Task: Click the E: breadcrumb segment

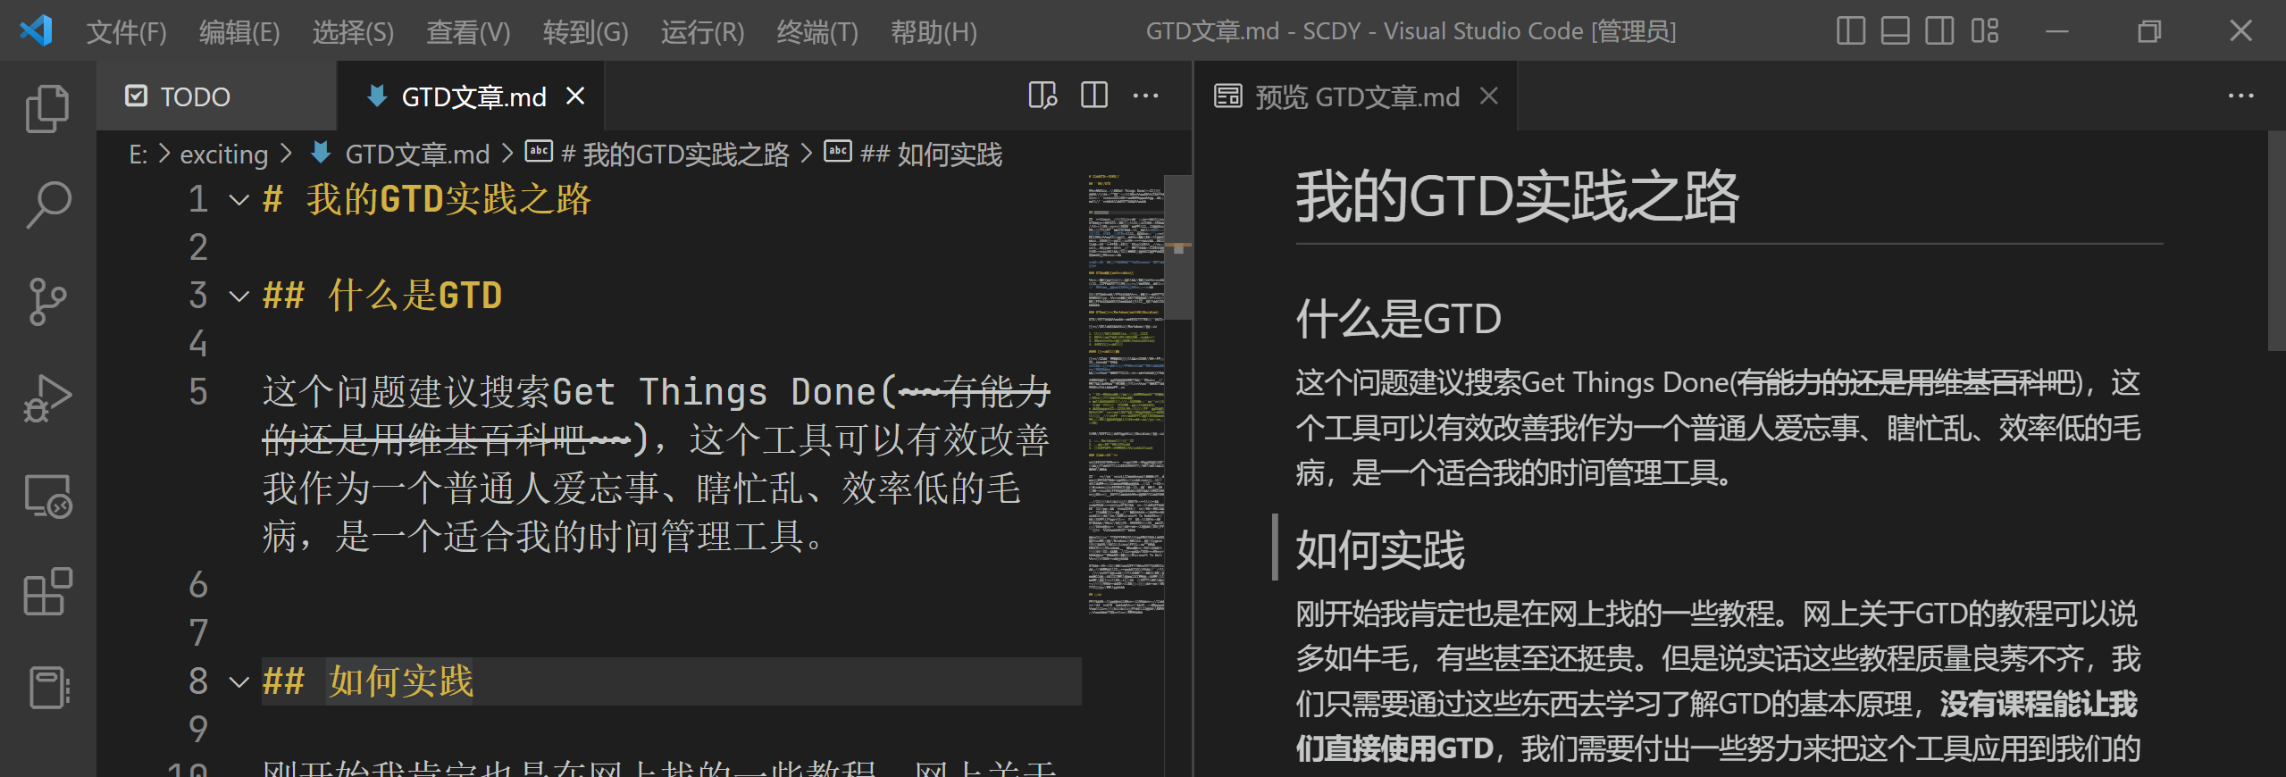Action: click(x=138, y=155)
